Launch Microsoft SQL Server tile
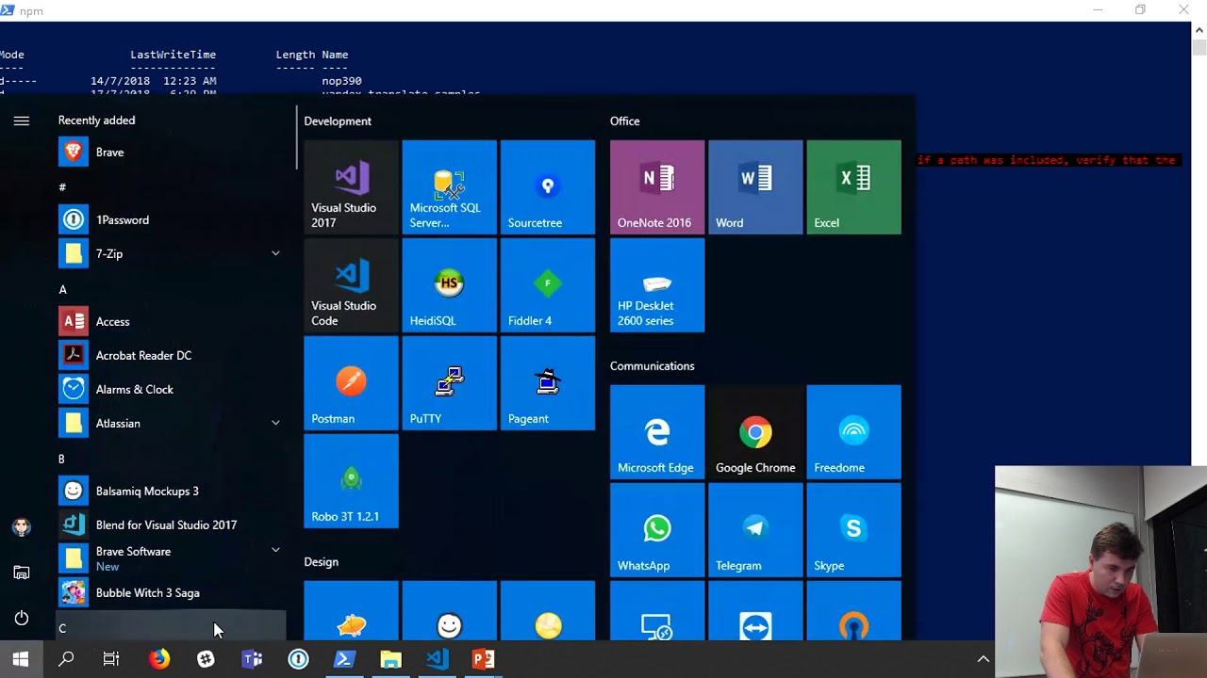This screenshot has width=1207, height=678. pos(449,186)
